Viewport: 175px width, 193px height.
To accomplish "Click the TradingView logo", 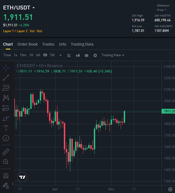I will coord(22,177).
